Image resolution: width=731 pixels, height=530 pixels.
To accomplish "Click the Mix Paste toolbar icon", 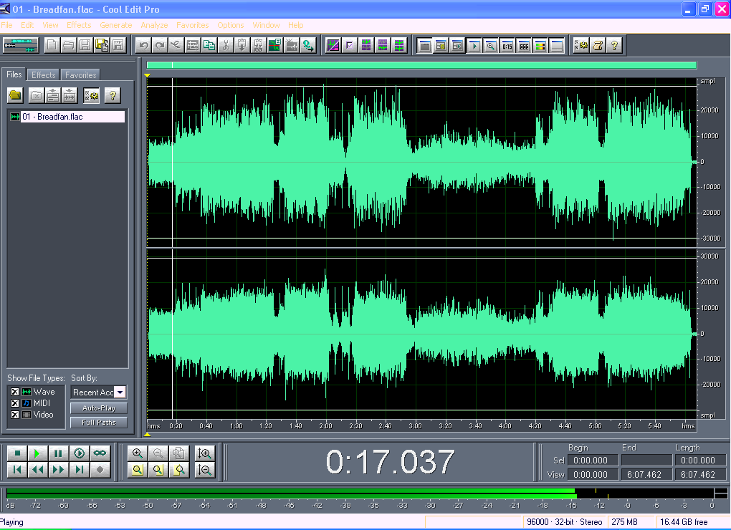I will point(258,45).
